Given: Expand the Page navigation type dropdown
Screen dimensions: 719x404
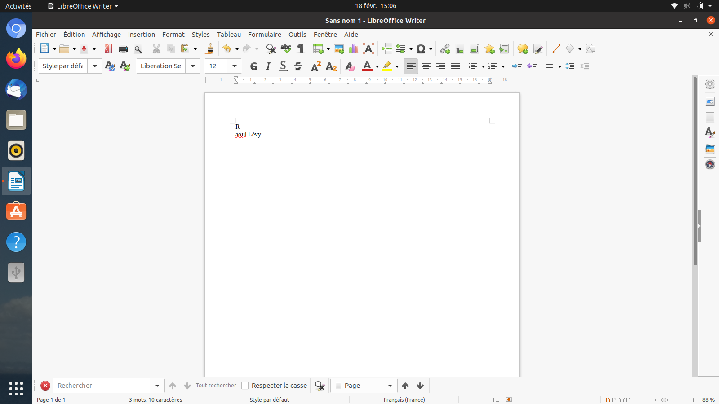Looking at the screenshot, I should point(390,386).
